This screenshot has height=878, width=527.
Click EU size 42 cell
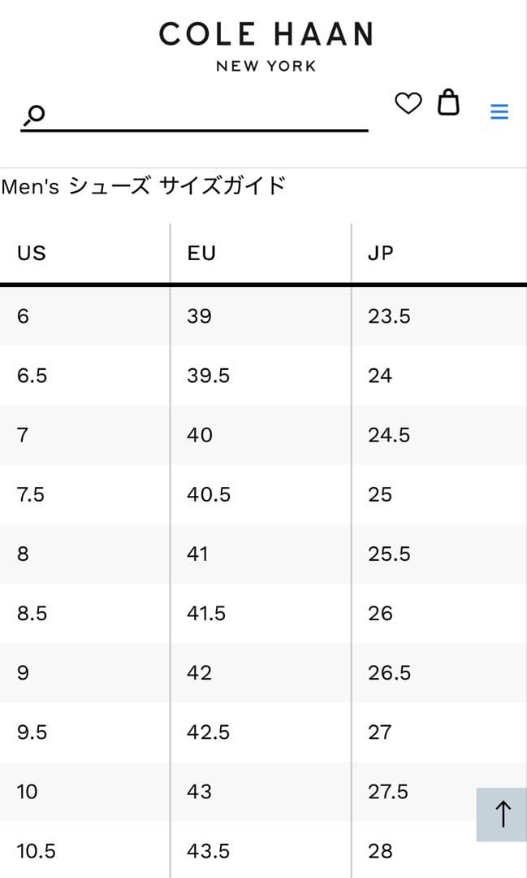pyautogui.click(x=199, y=673)
